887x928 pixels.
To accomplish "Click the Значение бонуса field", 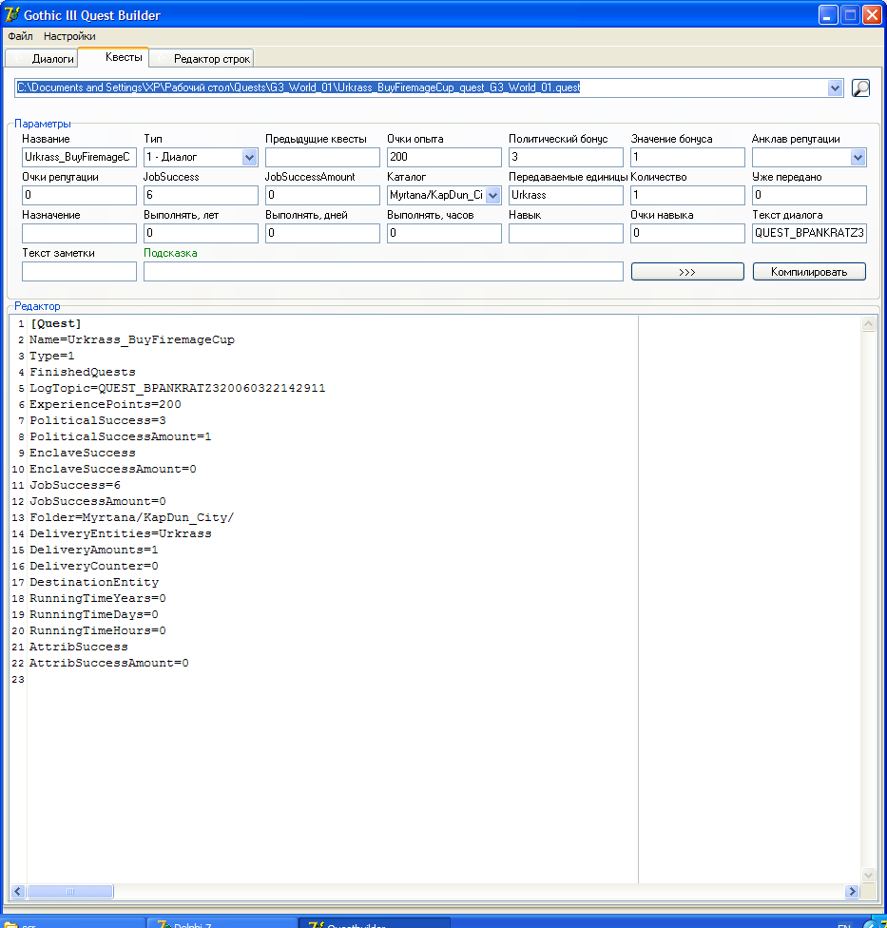I will 687,158.
